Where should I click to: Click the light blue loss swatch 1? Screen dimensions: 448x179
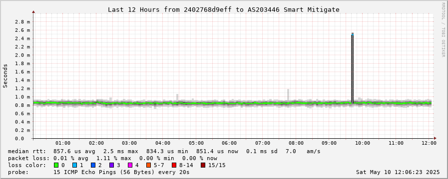[x=74, y=165]
